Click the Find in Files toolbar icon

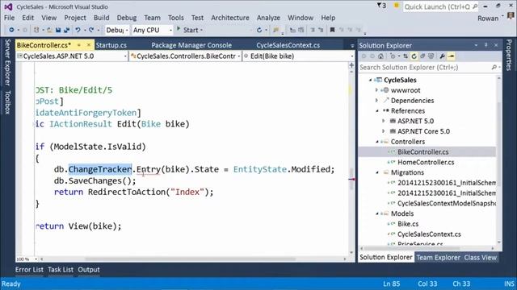click(x=276, y=30)
